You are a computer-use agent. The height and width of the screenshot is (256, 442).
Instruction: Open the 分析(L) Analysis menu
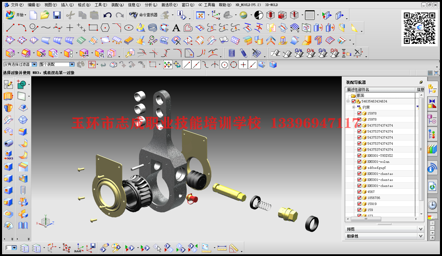[x=151, y=5]
